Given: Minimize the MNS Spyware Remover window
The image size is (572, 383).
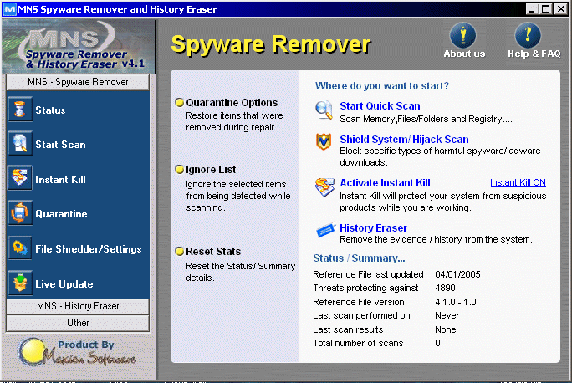Looking at the screenshot, I should point(532,8).
